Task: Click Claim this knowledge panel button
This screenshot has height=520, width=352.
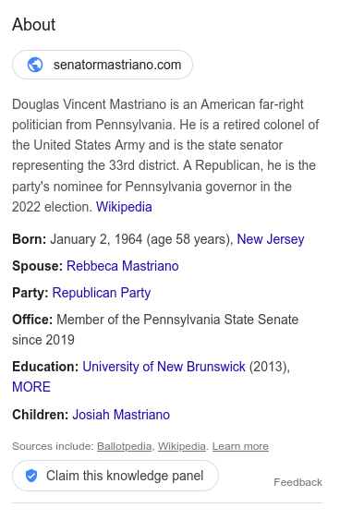Action: pyautogui.click(x=115, y=476)
